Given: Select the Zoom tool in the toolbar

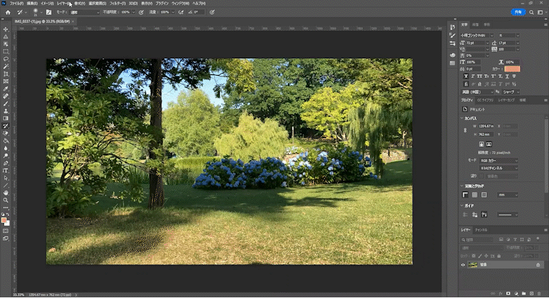Looking at the screenshot, I should click(5, 200).
